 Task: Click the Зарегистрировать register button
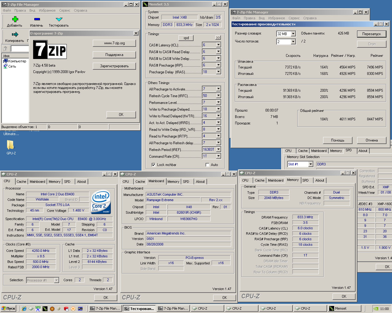pos(114,66)
